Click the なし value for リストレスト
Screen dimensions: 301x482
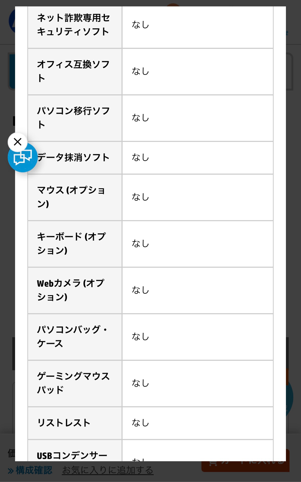click(x=140, y=423)
